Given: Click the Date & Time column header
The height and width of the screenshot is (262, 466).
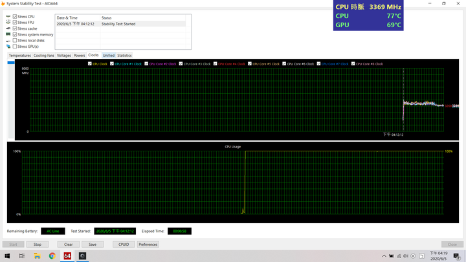Looking at the screenshot, I should pos(78,18).
